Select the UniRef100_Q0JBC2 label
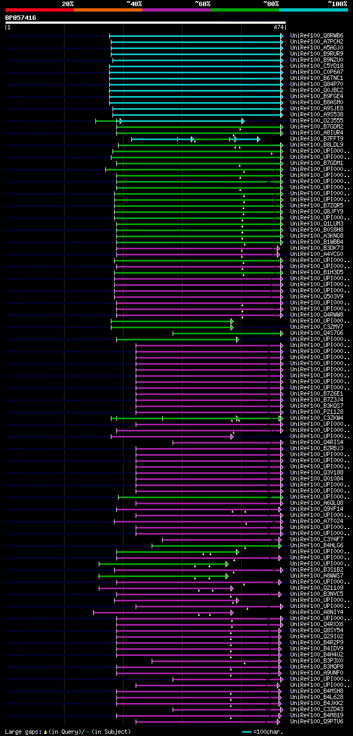The height and width of the screenshot is (736, 353). pos(317,90)
